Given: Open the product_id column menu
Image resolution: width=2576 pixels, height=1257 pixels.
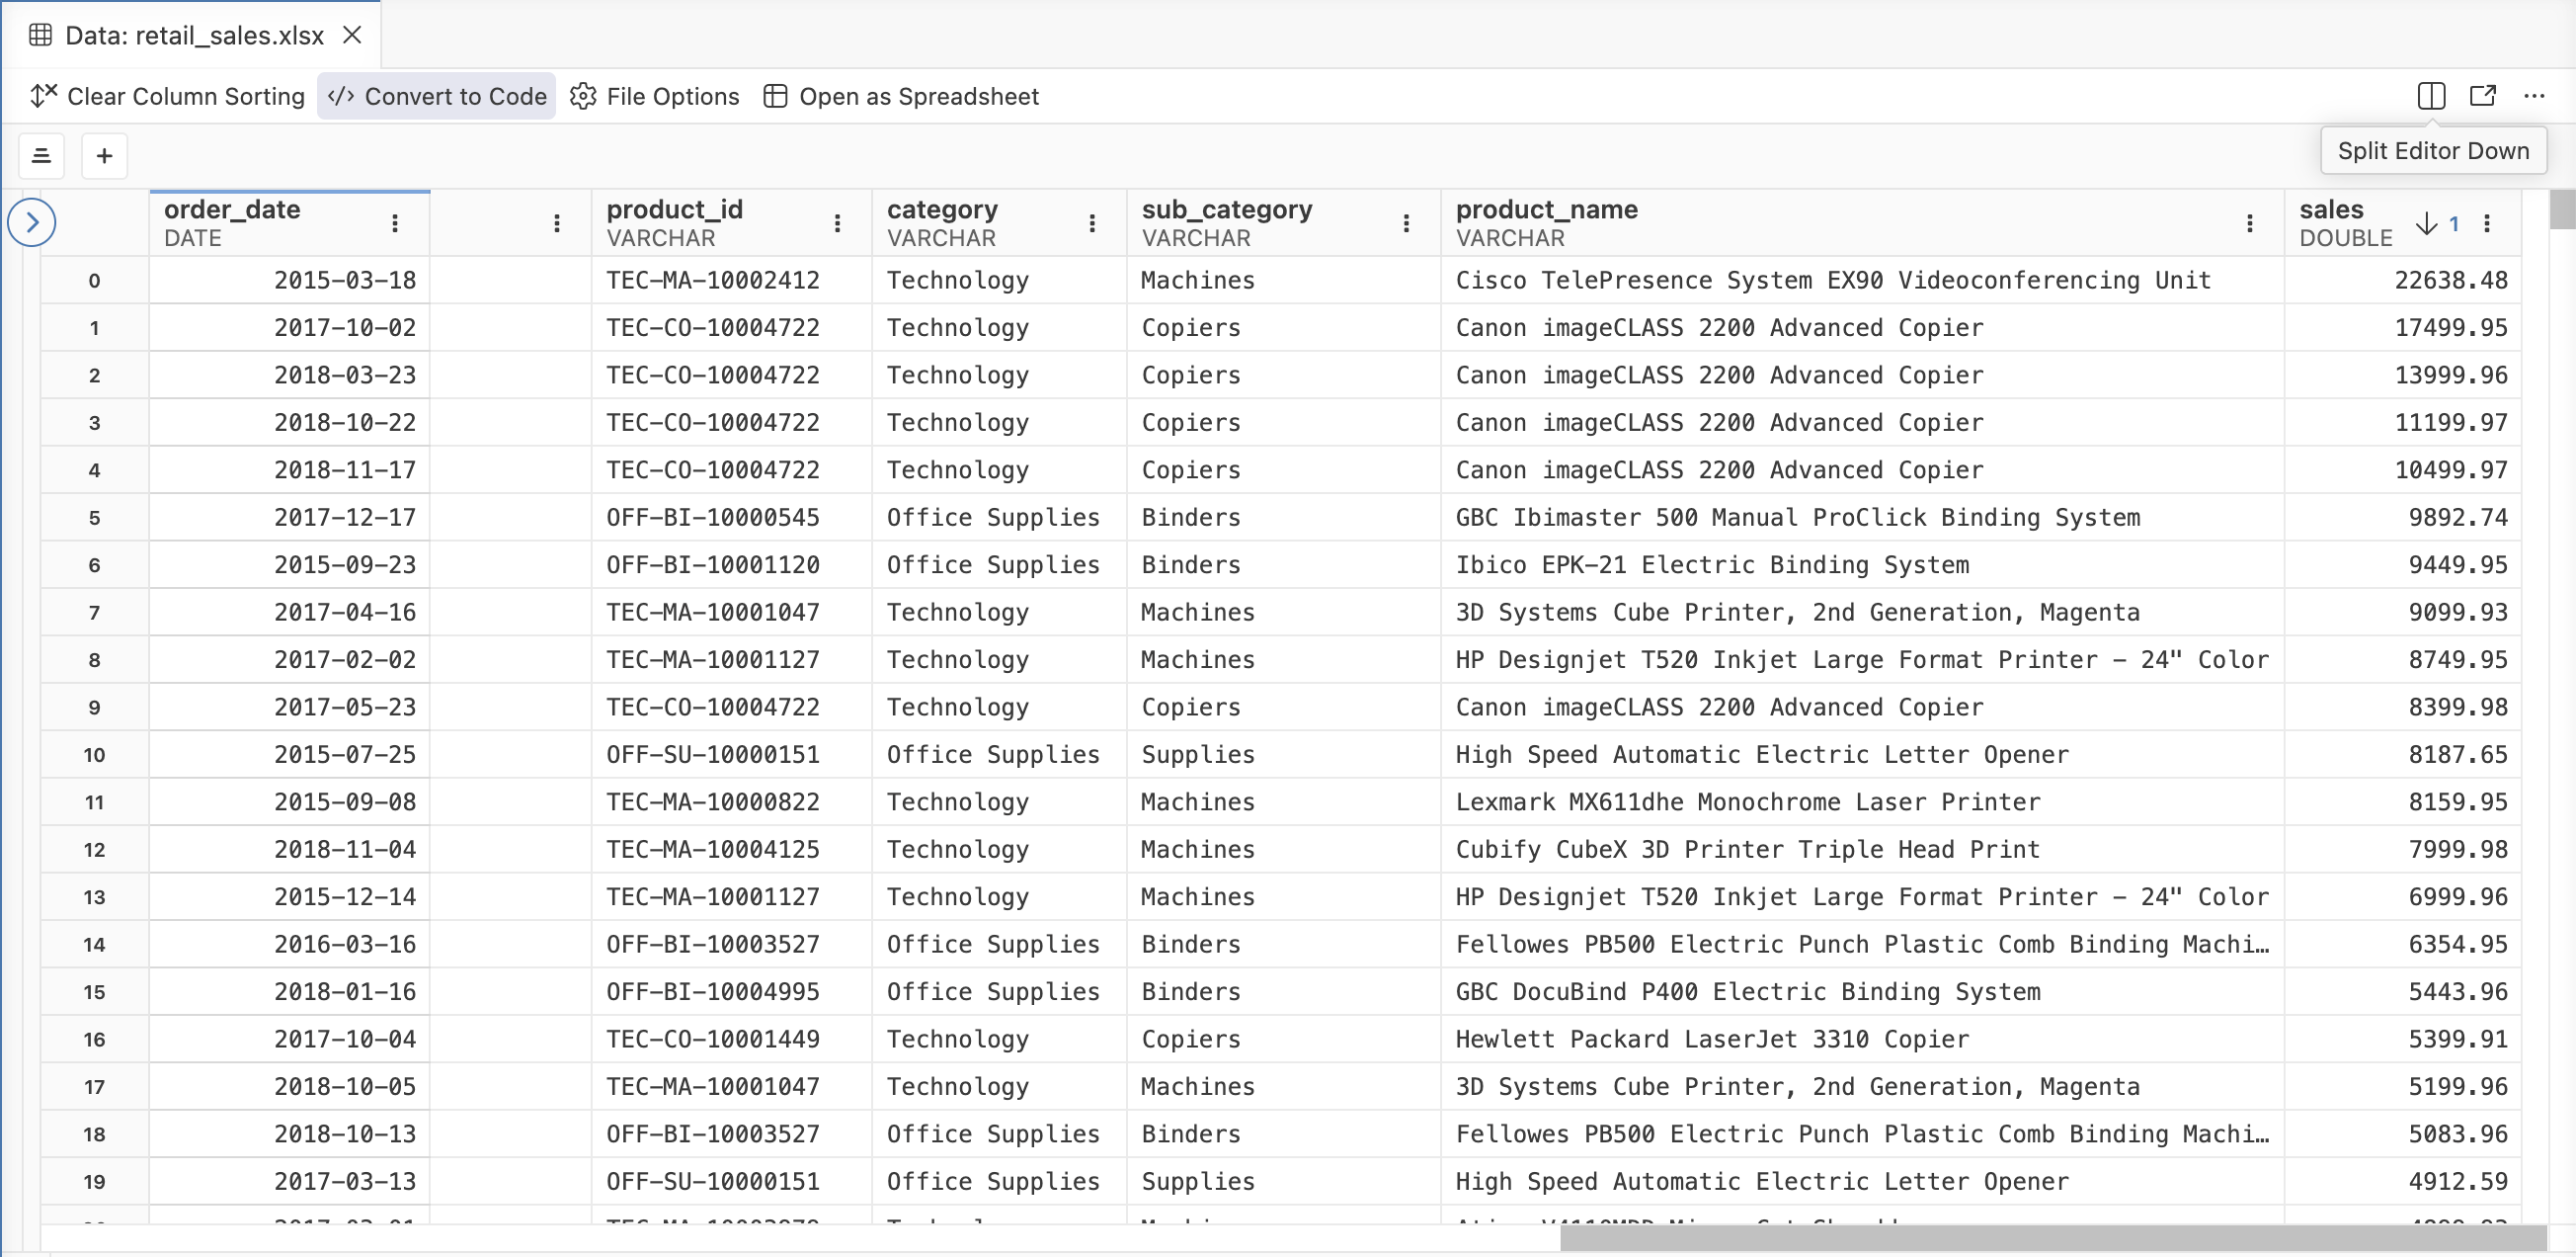Looking at the screenshot, I should pyautogui.click(x=837, y=223).
